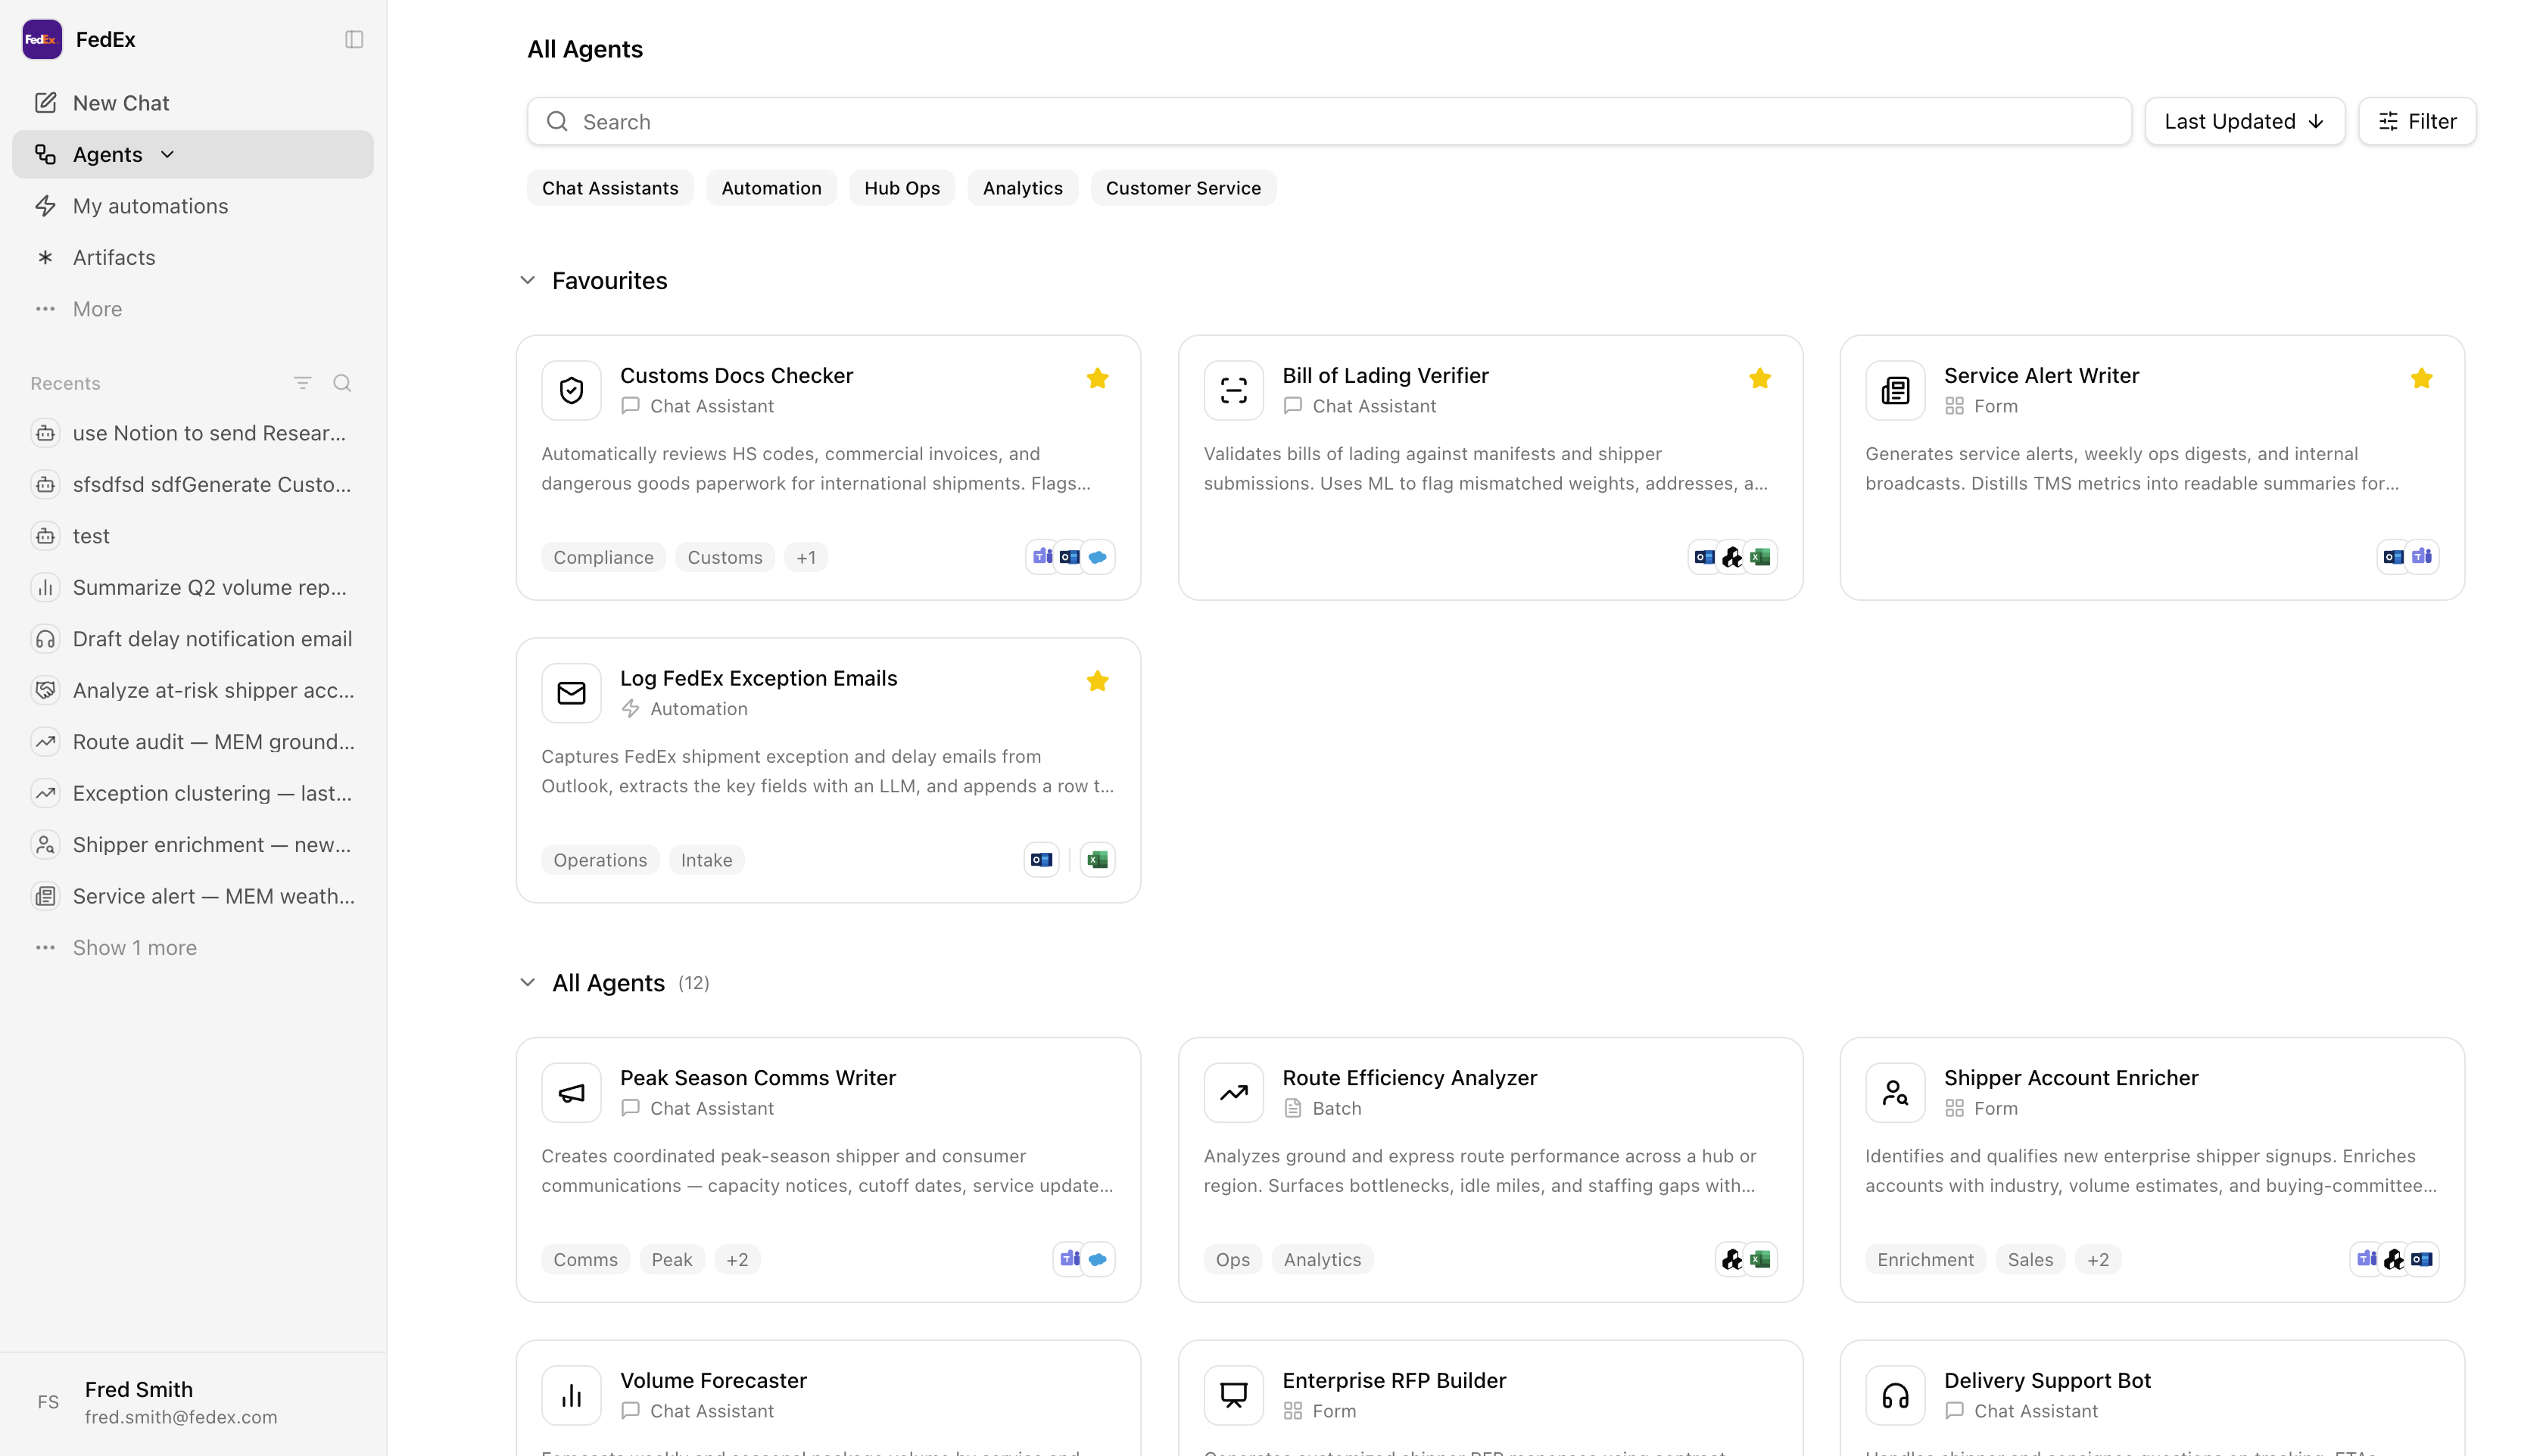Start a New Chat from sidebar
The image size is (2543, 1456).
[193, 103]
